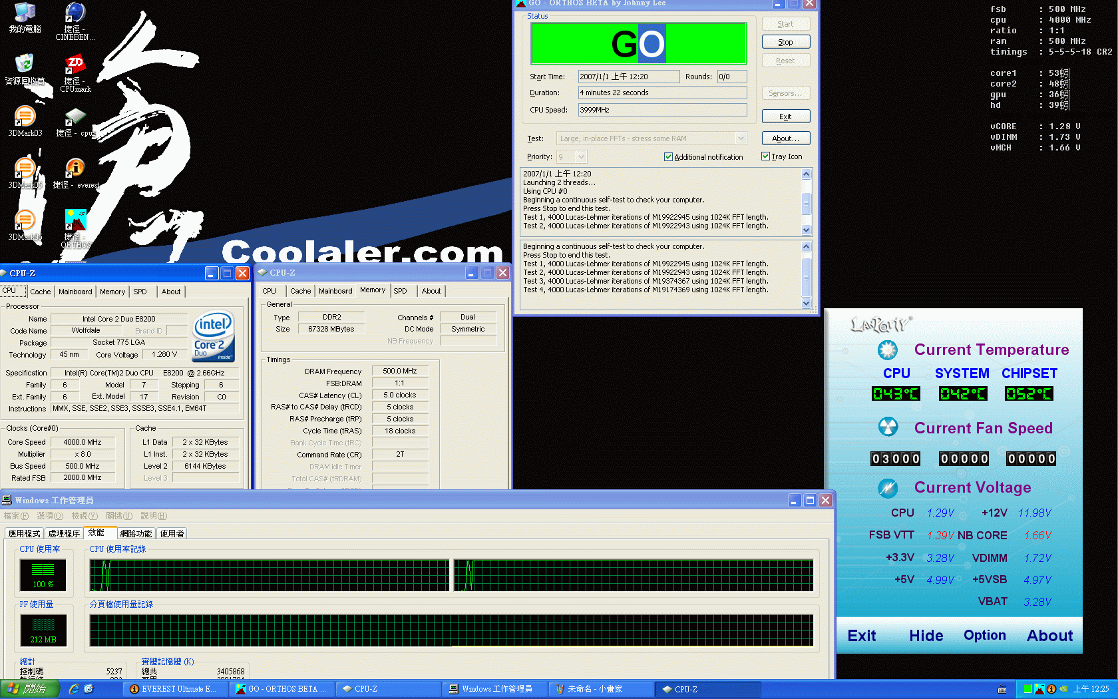
Task: Click Option in the monitor panel
Action: click(985, 636)
